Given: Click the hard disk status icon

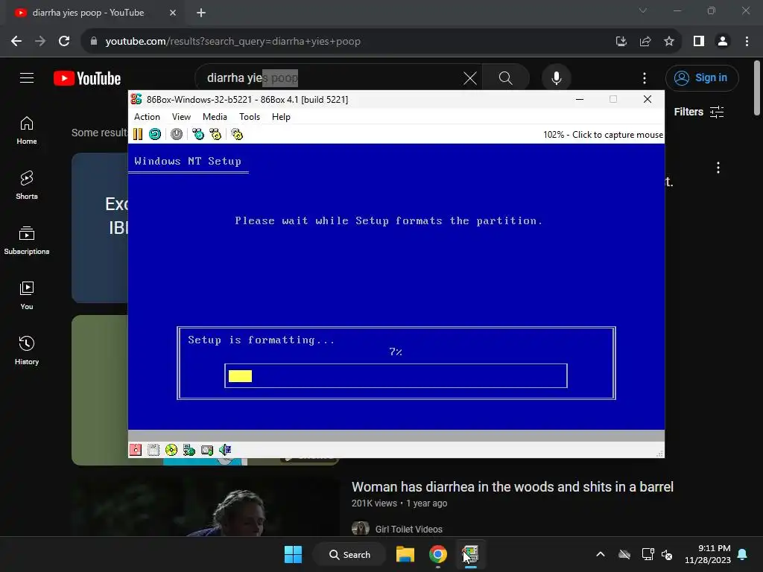Looking at the screenshot, I should [x=207, y=450].
